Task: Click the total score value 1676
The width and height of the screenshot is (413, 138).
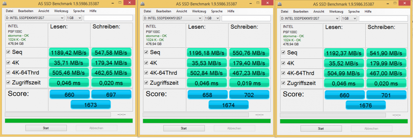Action: pyautogui.click(x=366, y=105)
